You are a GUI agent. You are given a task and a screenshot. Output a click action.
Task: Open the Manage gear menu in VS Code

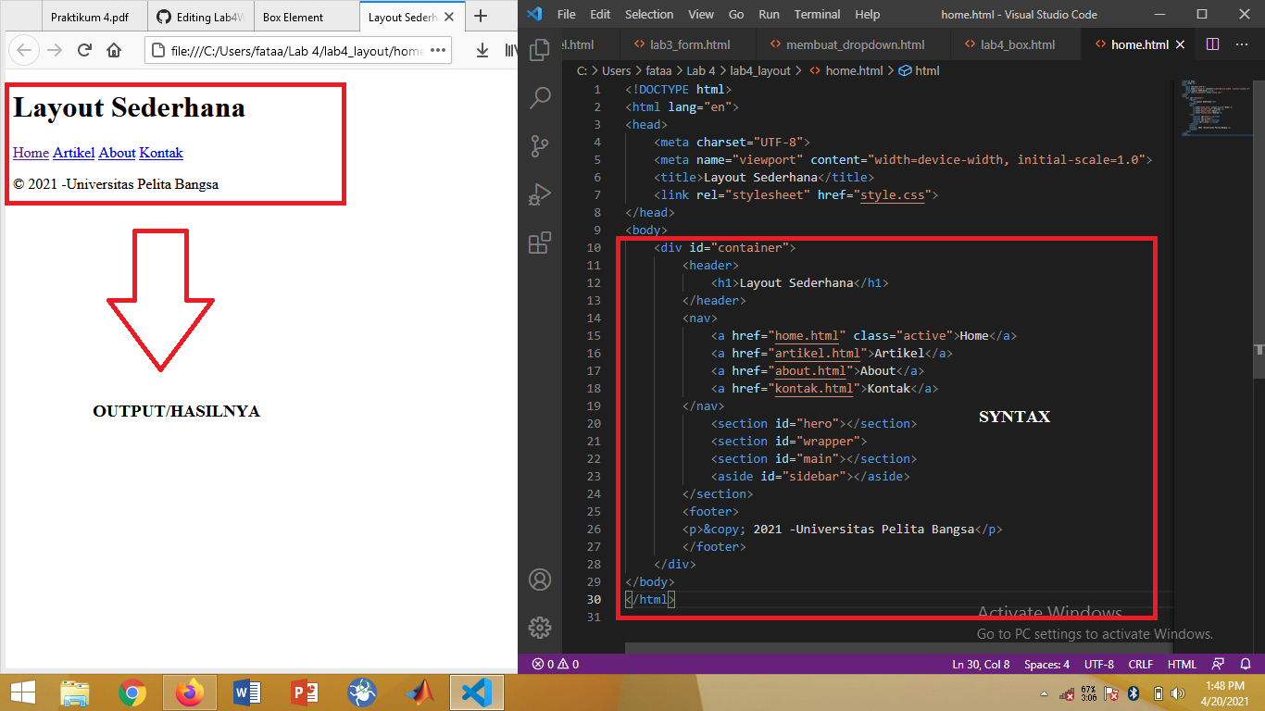540,627
